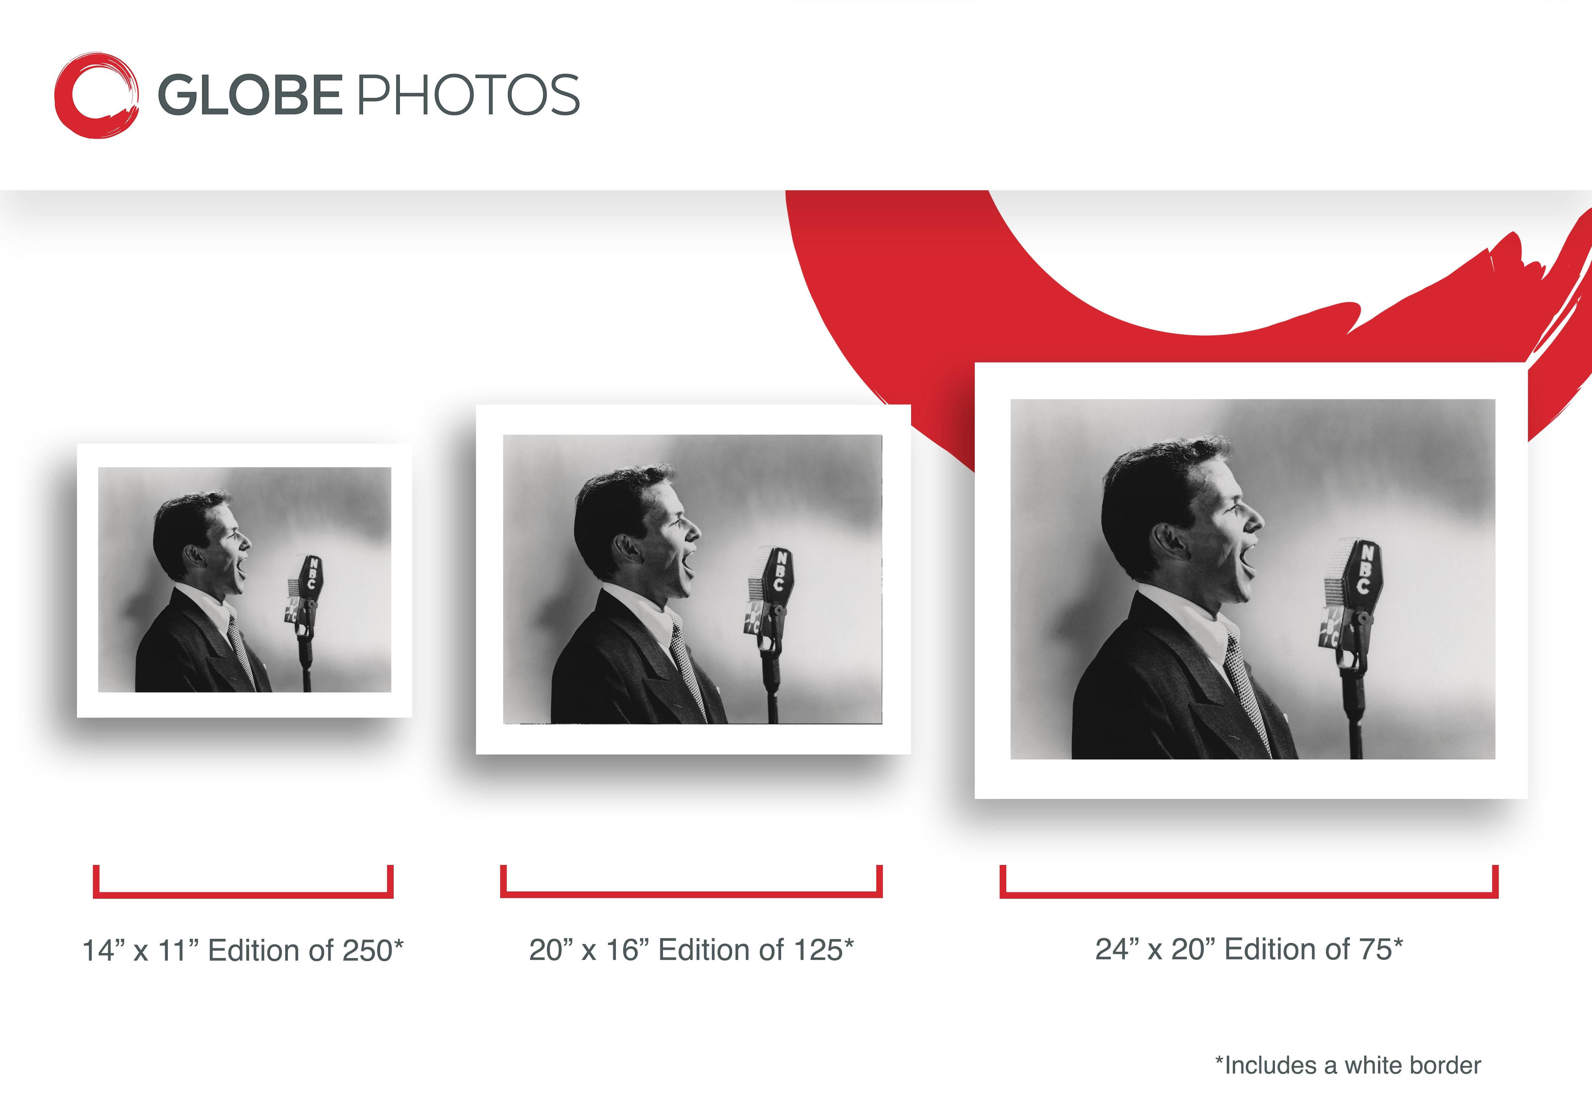Click the Includes a white border footnote

(1348, 1065)
